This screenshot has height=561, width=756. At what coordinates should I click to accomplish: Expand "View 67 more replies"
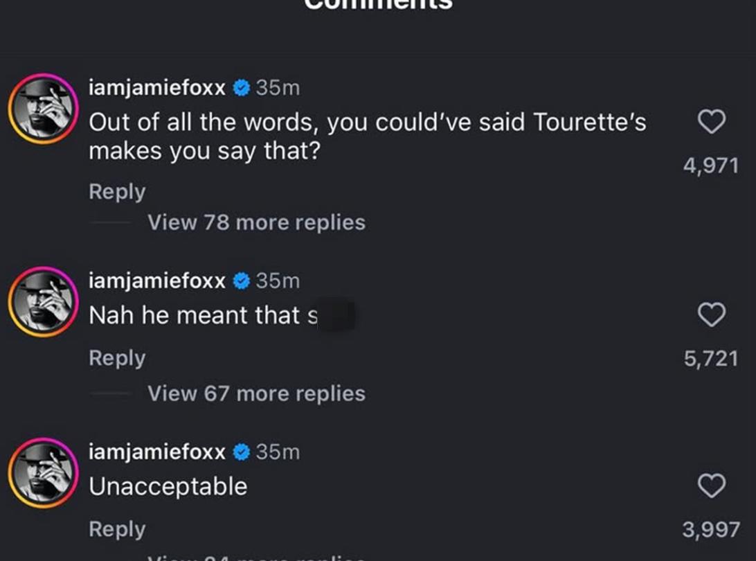click(256, 393)
